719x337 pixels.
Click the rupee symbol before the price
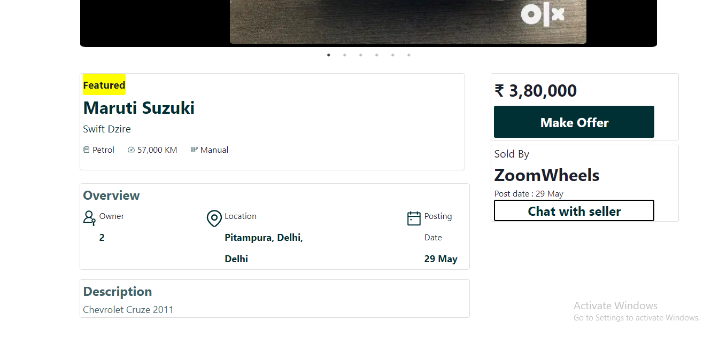tap(499, 91)
